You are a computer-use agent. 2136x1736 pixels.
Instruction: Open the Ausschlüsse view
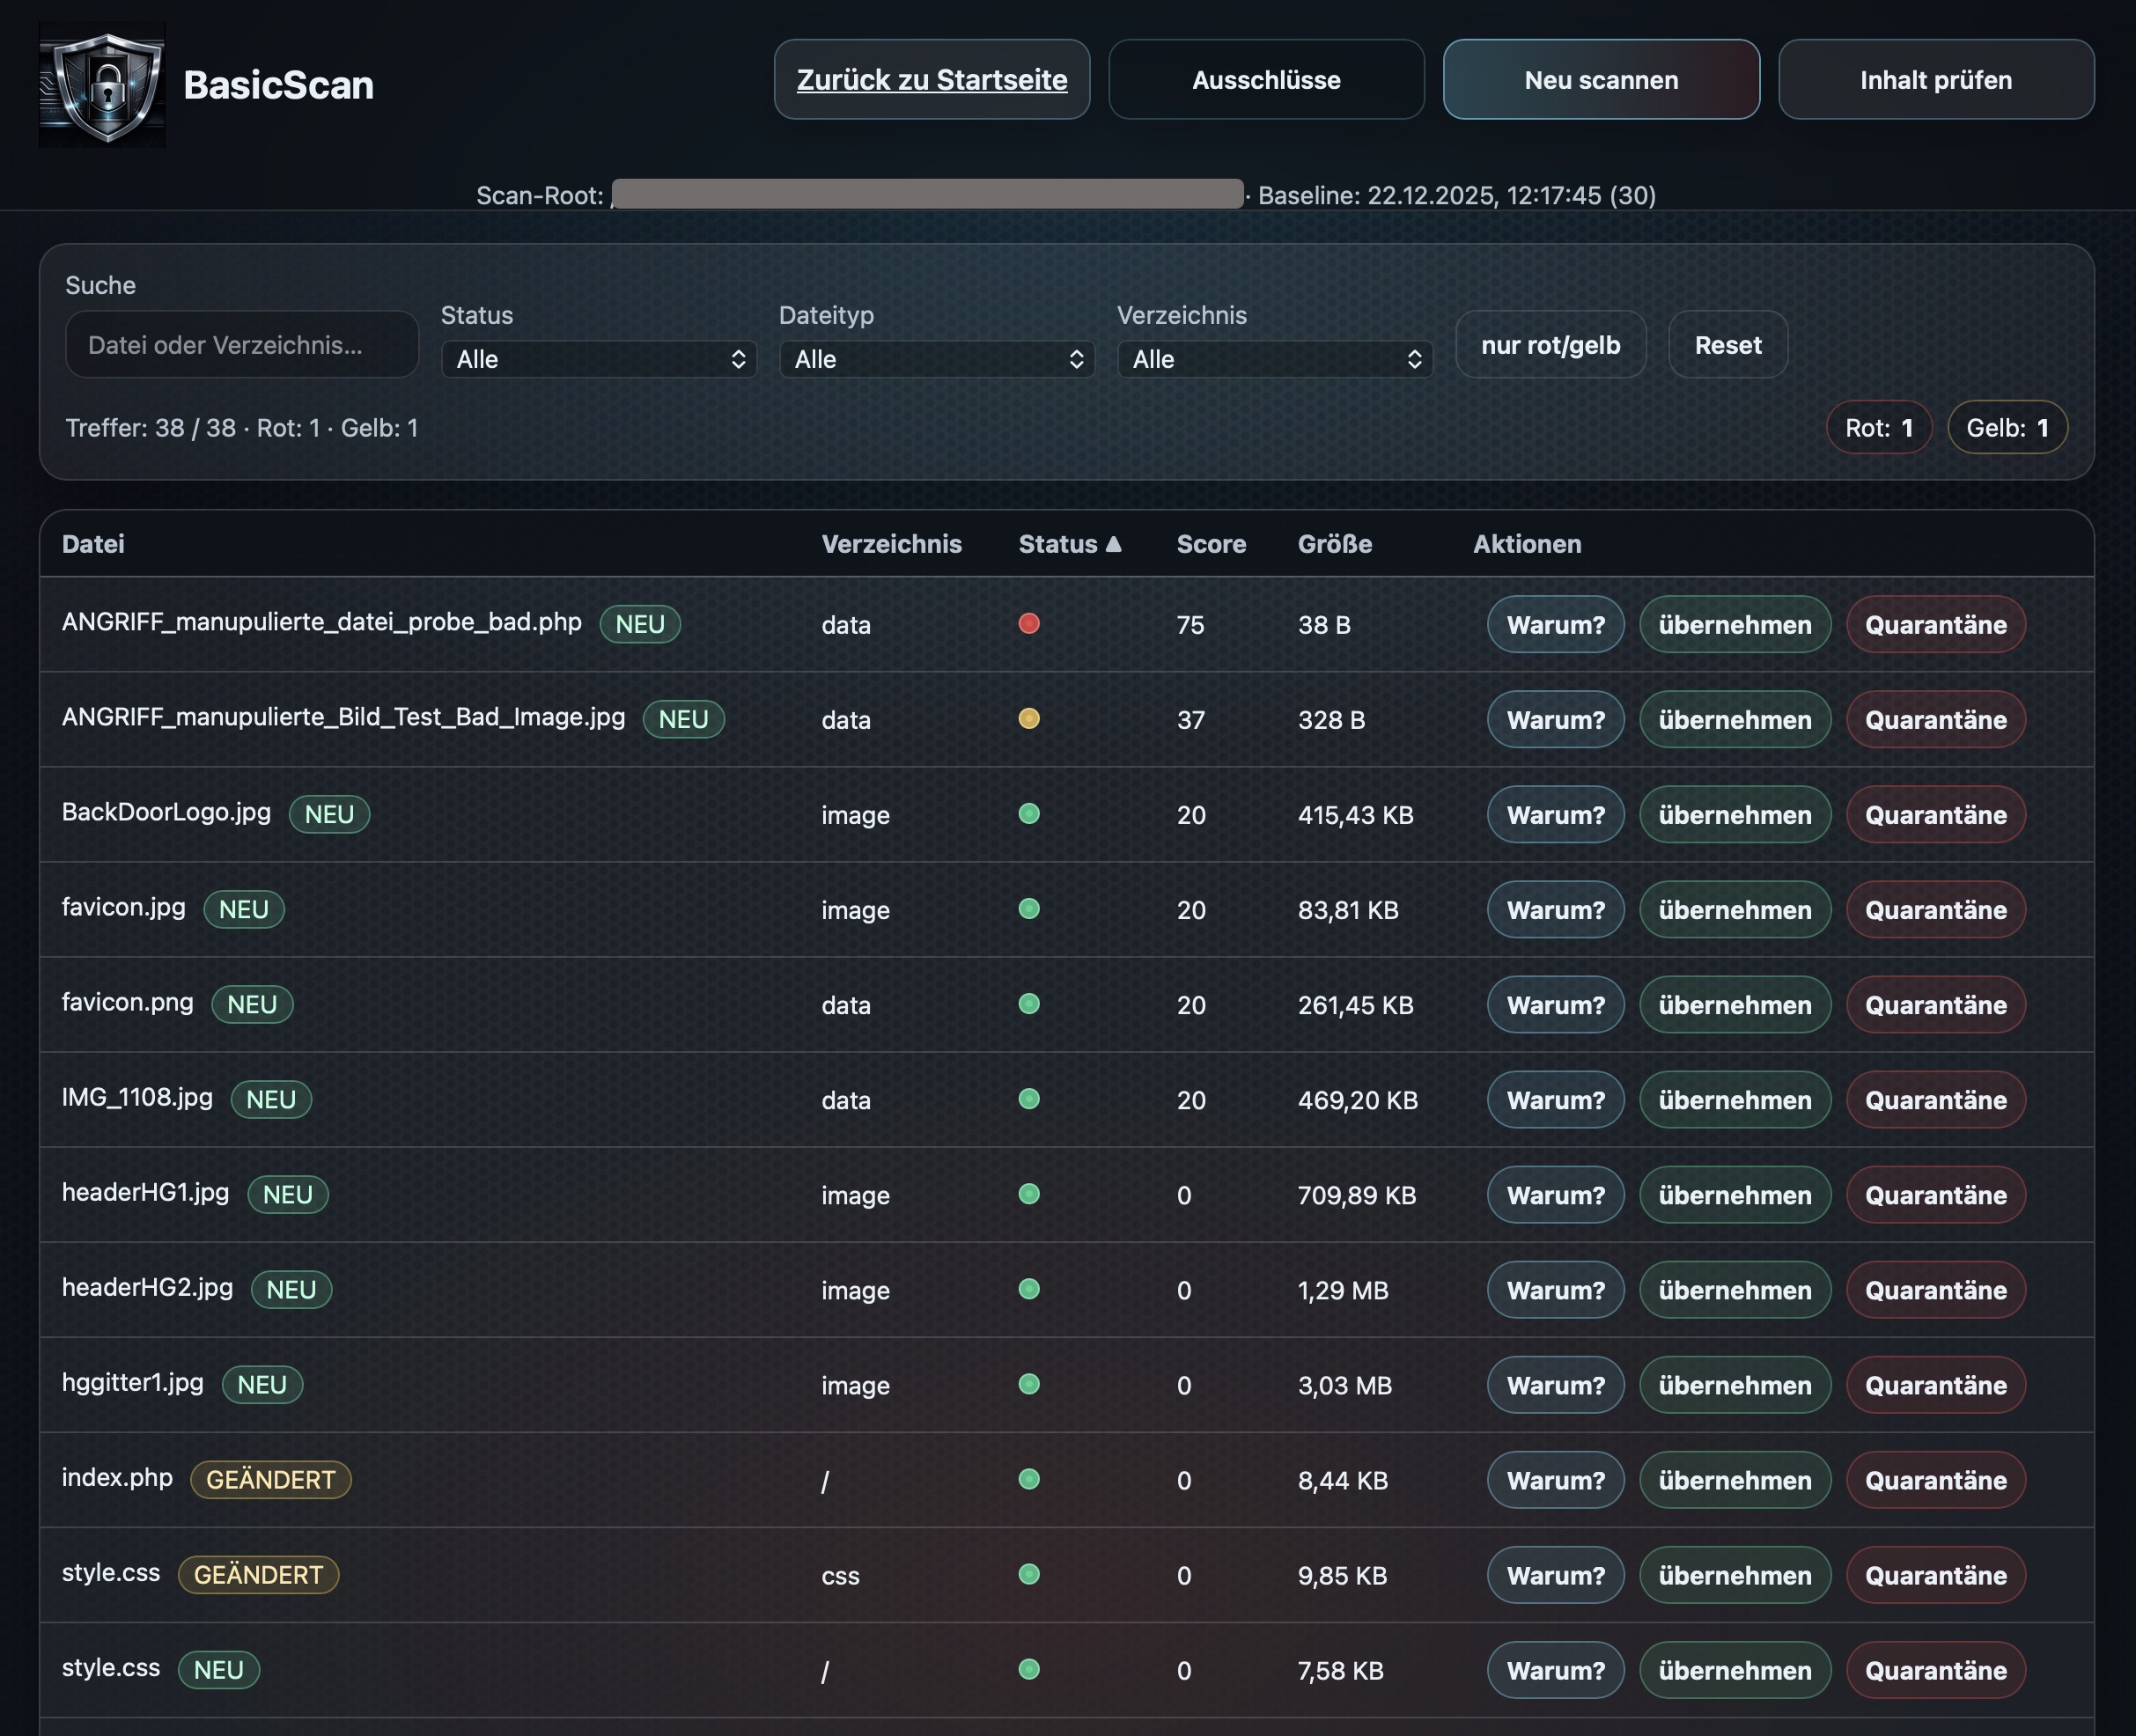[1266, 79]
